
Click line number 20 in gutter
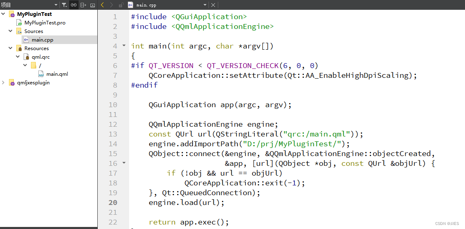pos(113,203)
